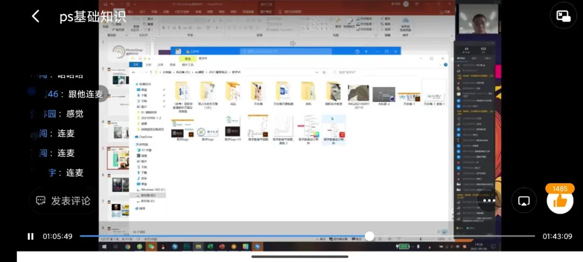Open the 发表评论 comment box

63,201
